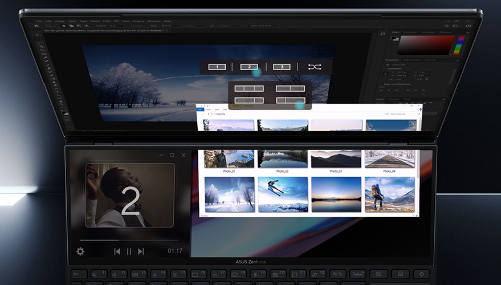Send the window to screen 2
This screenshot has height=285, width=501.
pyautogui.click(x=249, y=67)
